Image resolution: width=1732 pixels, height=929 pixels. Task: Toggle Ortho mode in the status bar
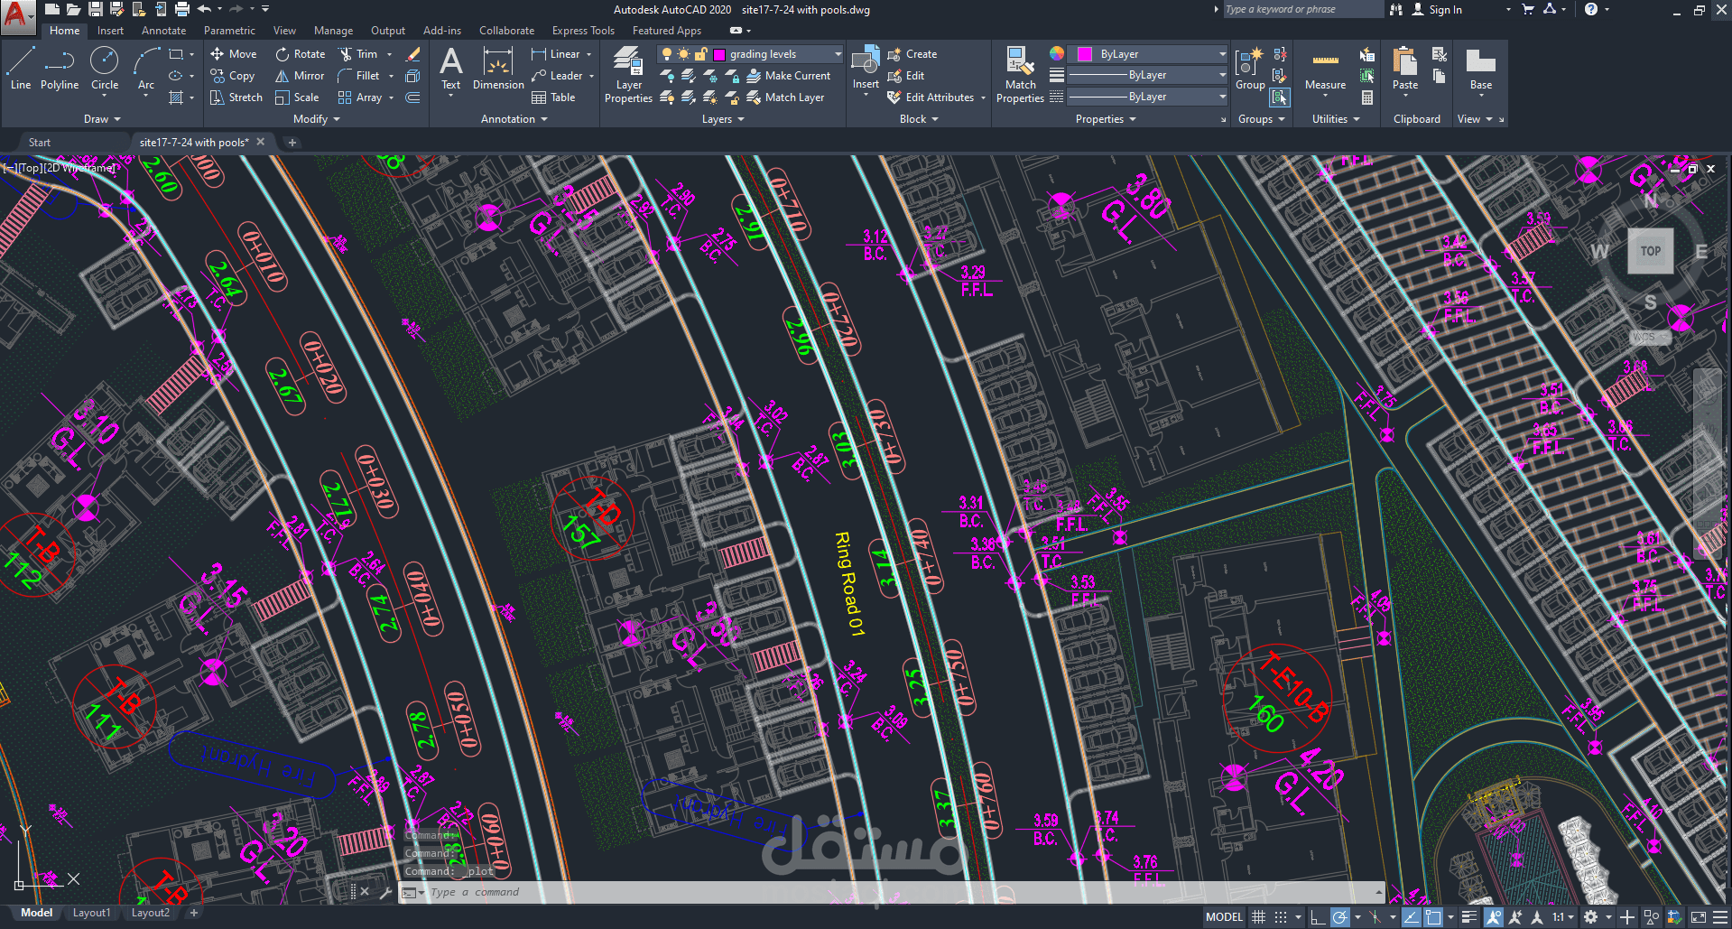click(1318, 917)
